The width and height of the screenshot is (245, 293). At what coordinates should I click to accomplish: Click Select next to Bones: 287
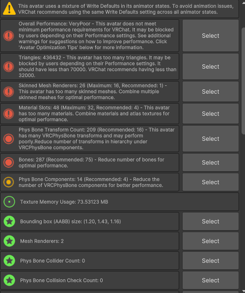click(211, 162)
